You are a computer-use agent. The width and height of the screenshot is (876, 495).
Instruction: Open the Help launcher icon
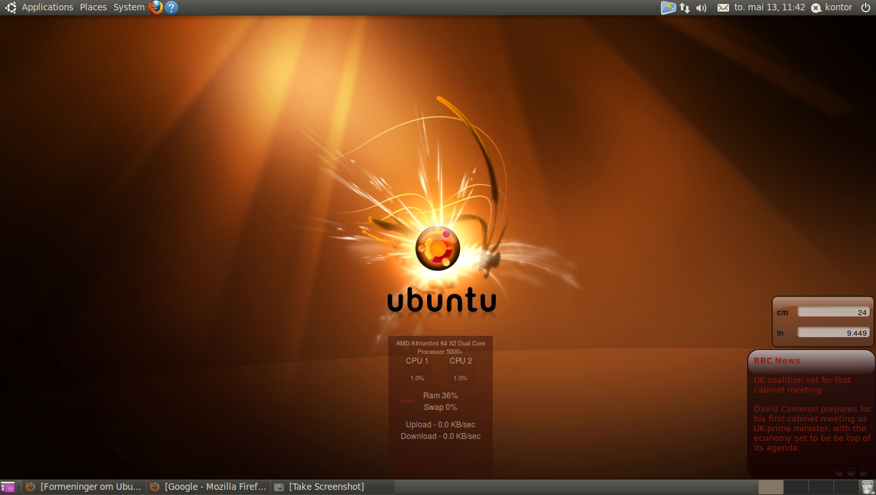(x=171, y=8)
